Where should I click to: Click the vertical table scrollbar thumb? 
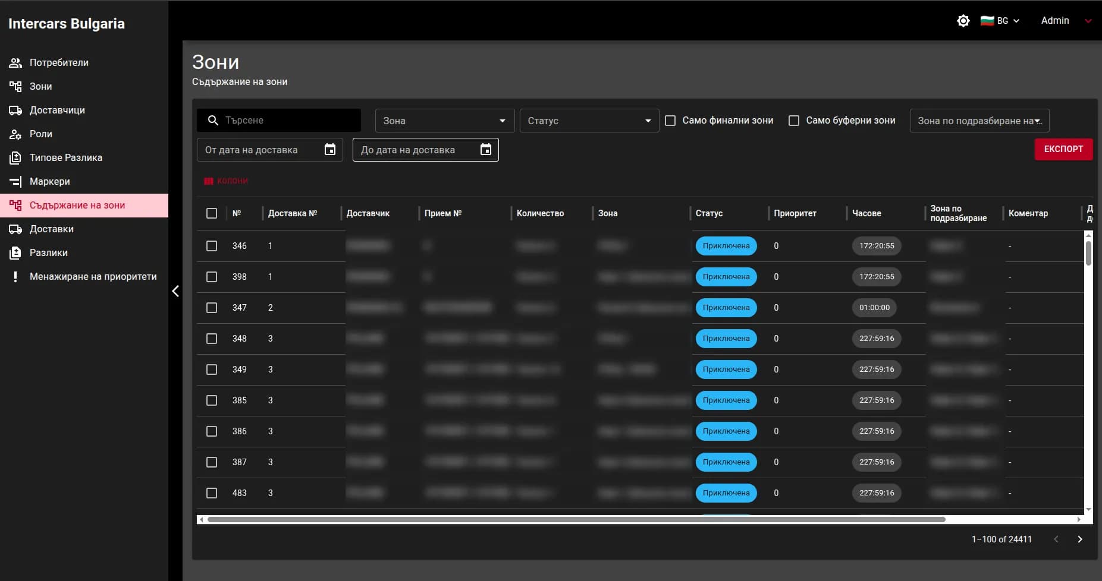pyautogui.click(x=1088, y=252)
